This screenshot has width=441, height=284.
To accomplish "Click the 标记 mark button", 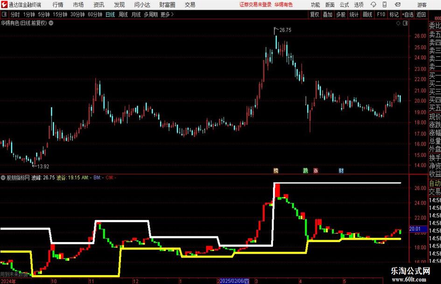I will (x=394, y=14).
